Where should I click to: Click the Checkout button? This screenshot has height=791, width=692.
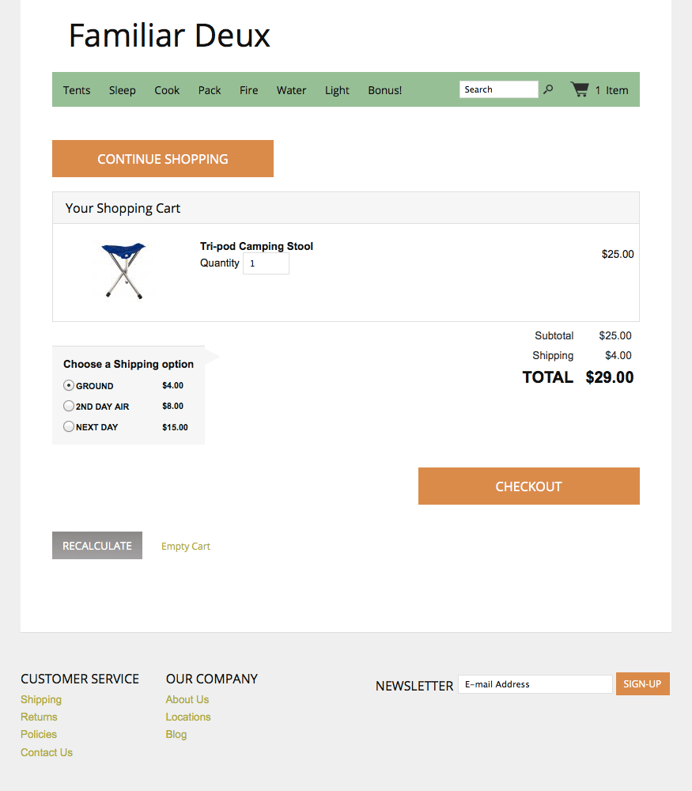528,486
